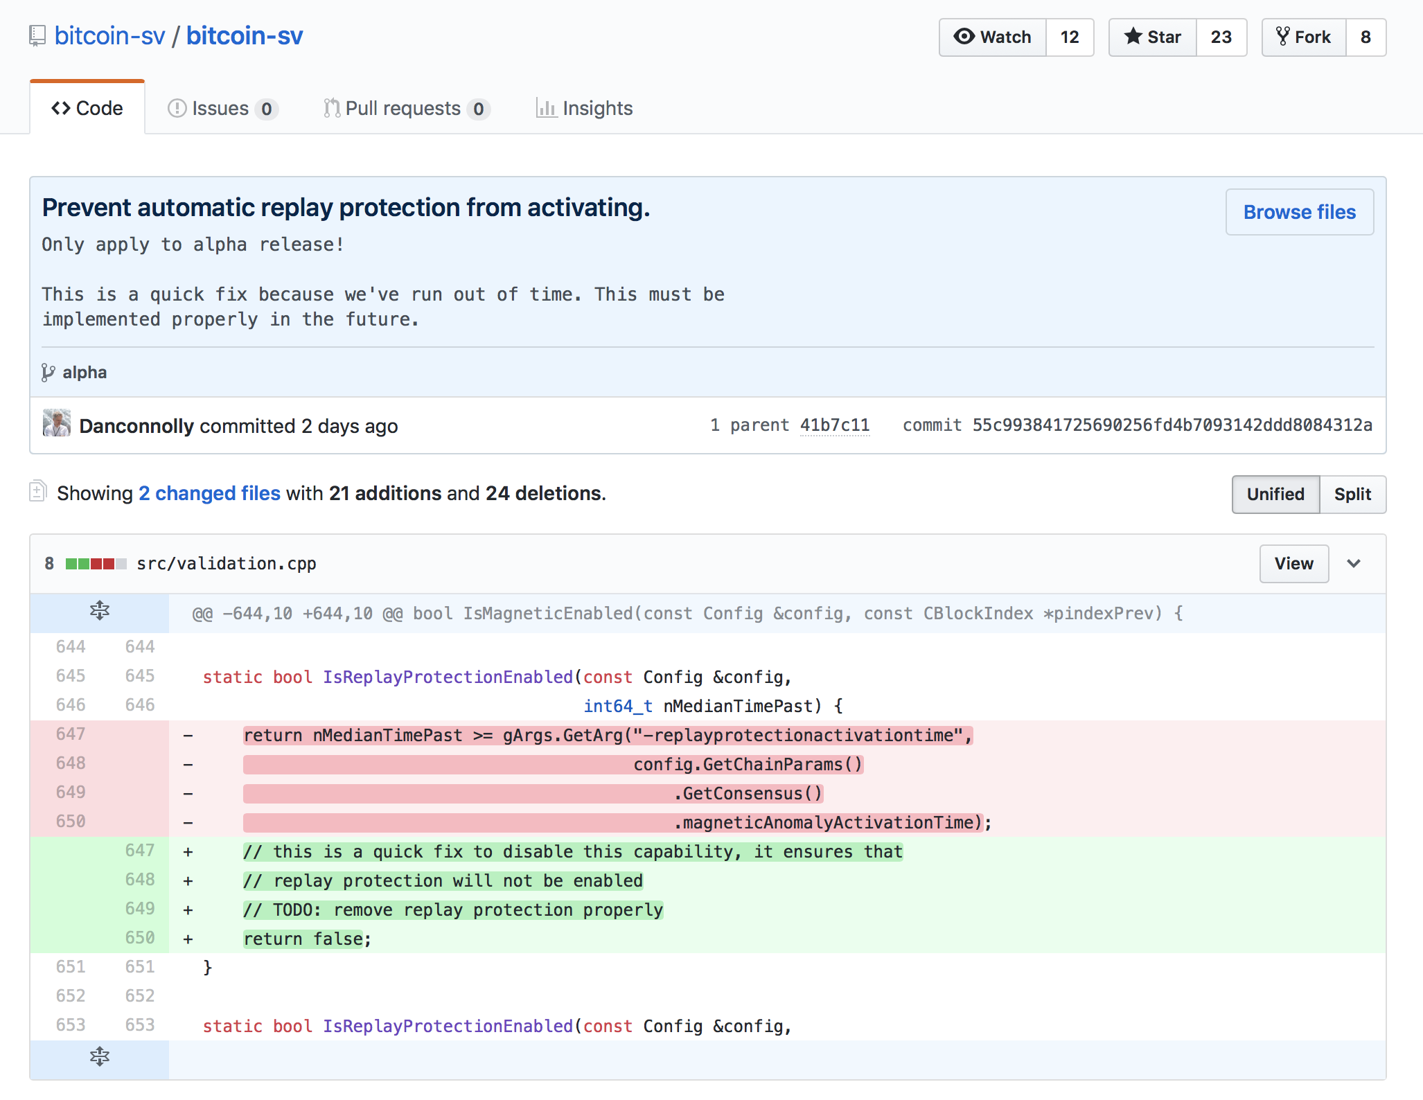1423x1100 pixels.
Task: Click the Insights graph icon
Action: 547,108
